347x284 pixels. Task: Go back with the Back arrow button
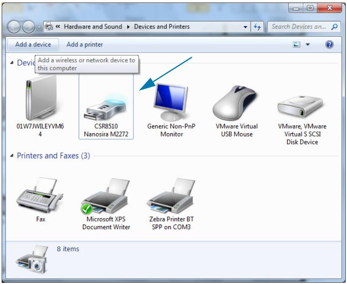(14, 27)
